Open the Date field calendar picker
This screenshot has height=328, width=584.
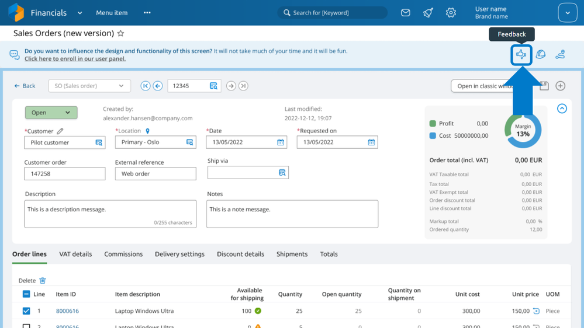click(x=281, y=142)
